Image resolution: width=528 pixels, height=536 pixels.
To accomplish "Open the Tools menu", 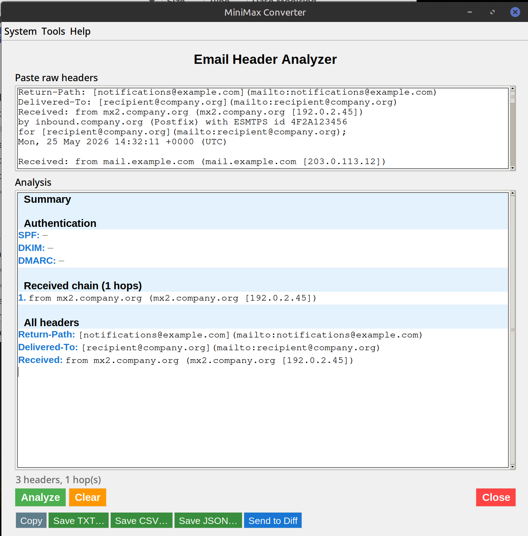I will [x=53, y=32].
